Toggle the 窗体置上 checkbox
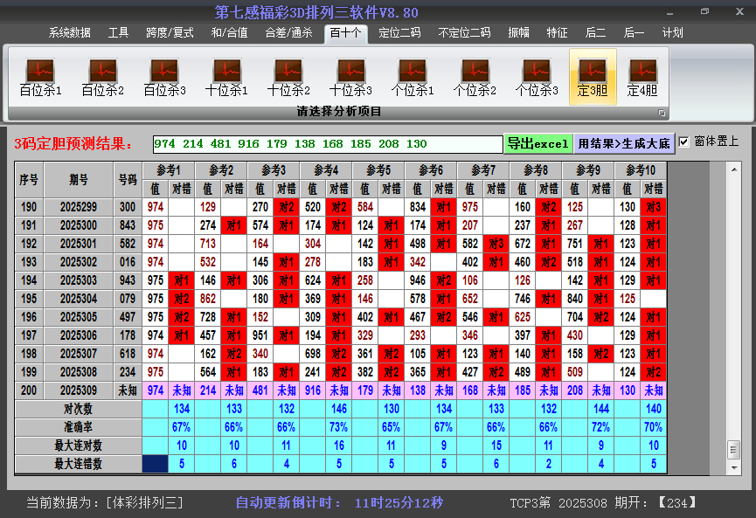756x518 pixels. pos(684,142)
